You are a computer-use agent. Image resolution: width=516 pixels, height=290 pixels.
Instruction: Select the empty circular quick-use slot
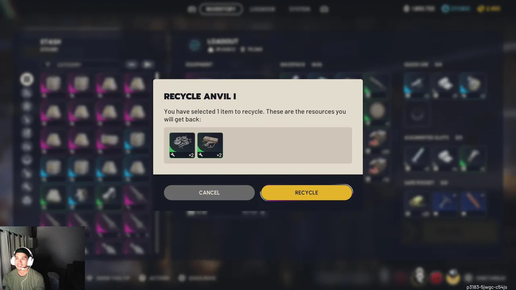pos(417,114)
